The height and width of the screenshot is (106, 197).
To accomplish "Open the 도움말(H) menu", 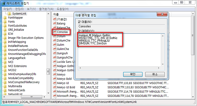I will click(x=63, y=9).
